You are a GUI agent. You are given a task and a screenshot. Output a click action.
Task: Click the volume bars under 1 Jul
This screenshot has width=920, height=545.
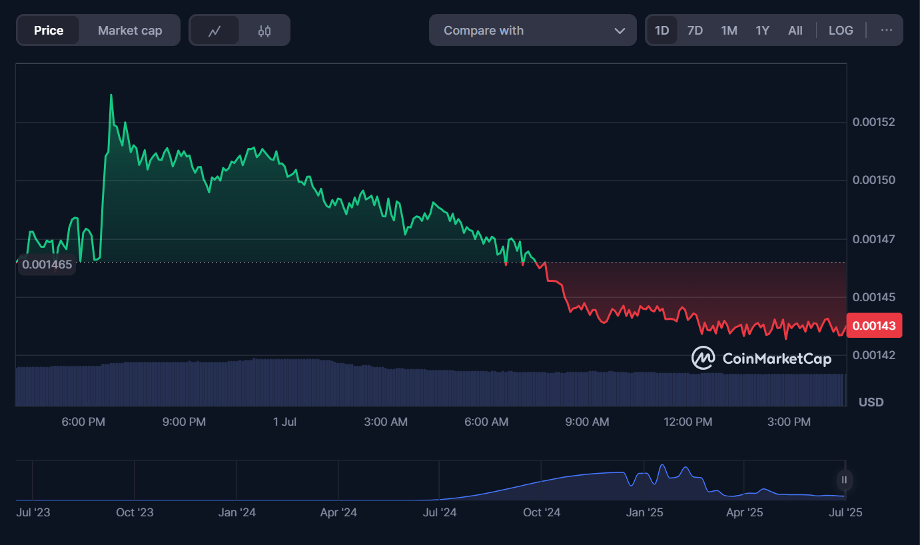285,382
